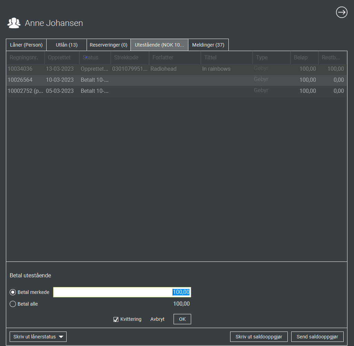Select the Betal merkede radio button
The width and height of the screenshot is (354, 346).
[13, 292]
